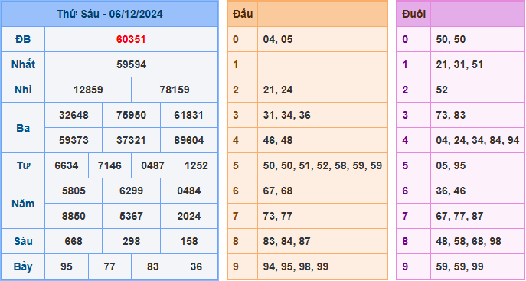The height and width of the screenshot is (281, 526).
Task: Click Sáu prize number 298
Action: coord(131,241)
